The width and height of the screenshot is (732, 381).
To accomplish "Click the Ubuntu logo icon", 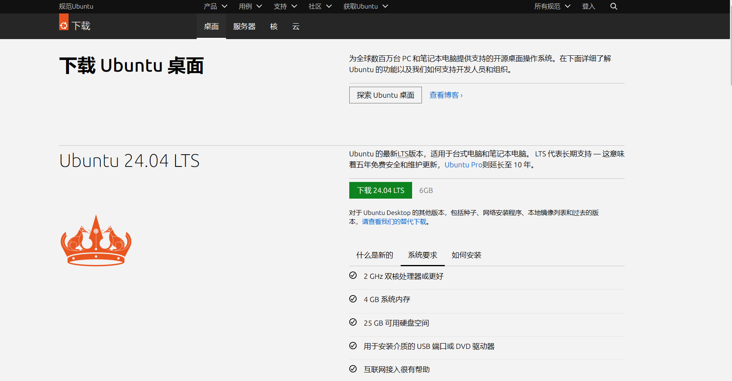I will (63, 24).
